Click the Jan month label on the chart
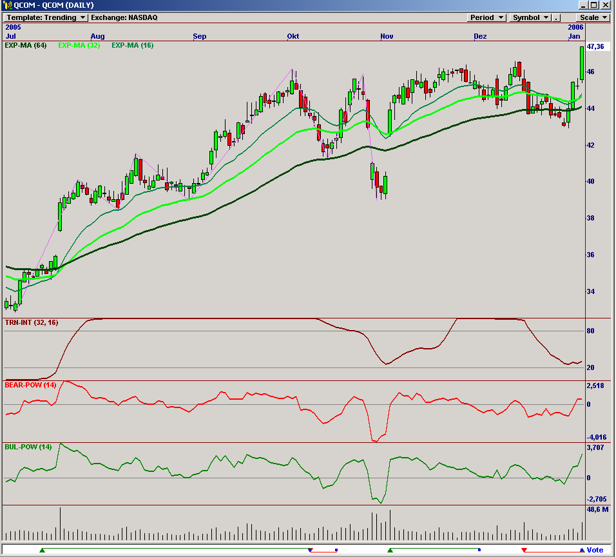Viewport: 616px width, 557px height. coord(574,36)
